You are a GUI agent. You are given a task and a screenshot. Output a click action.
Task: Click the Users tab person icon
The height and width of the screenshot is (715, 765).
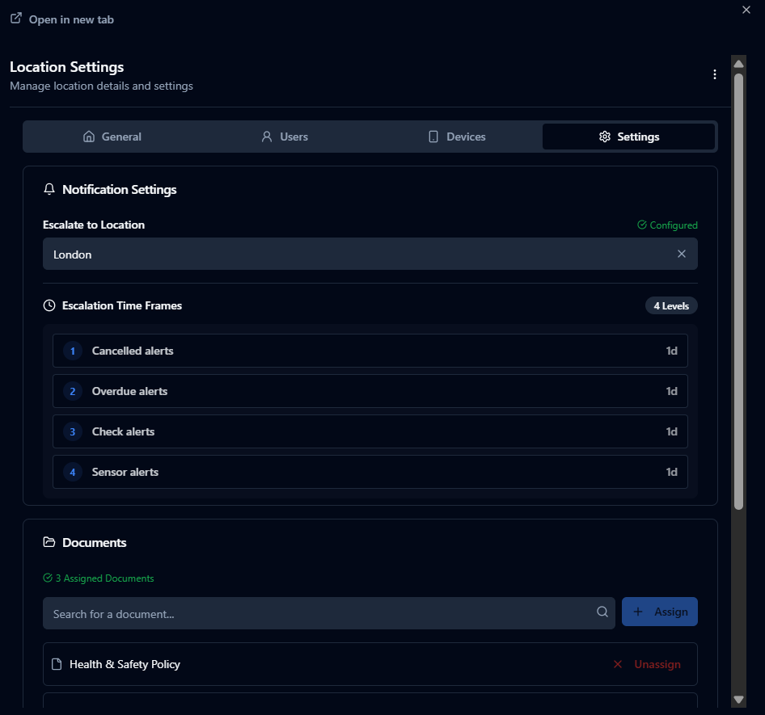coord(266,137)
